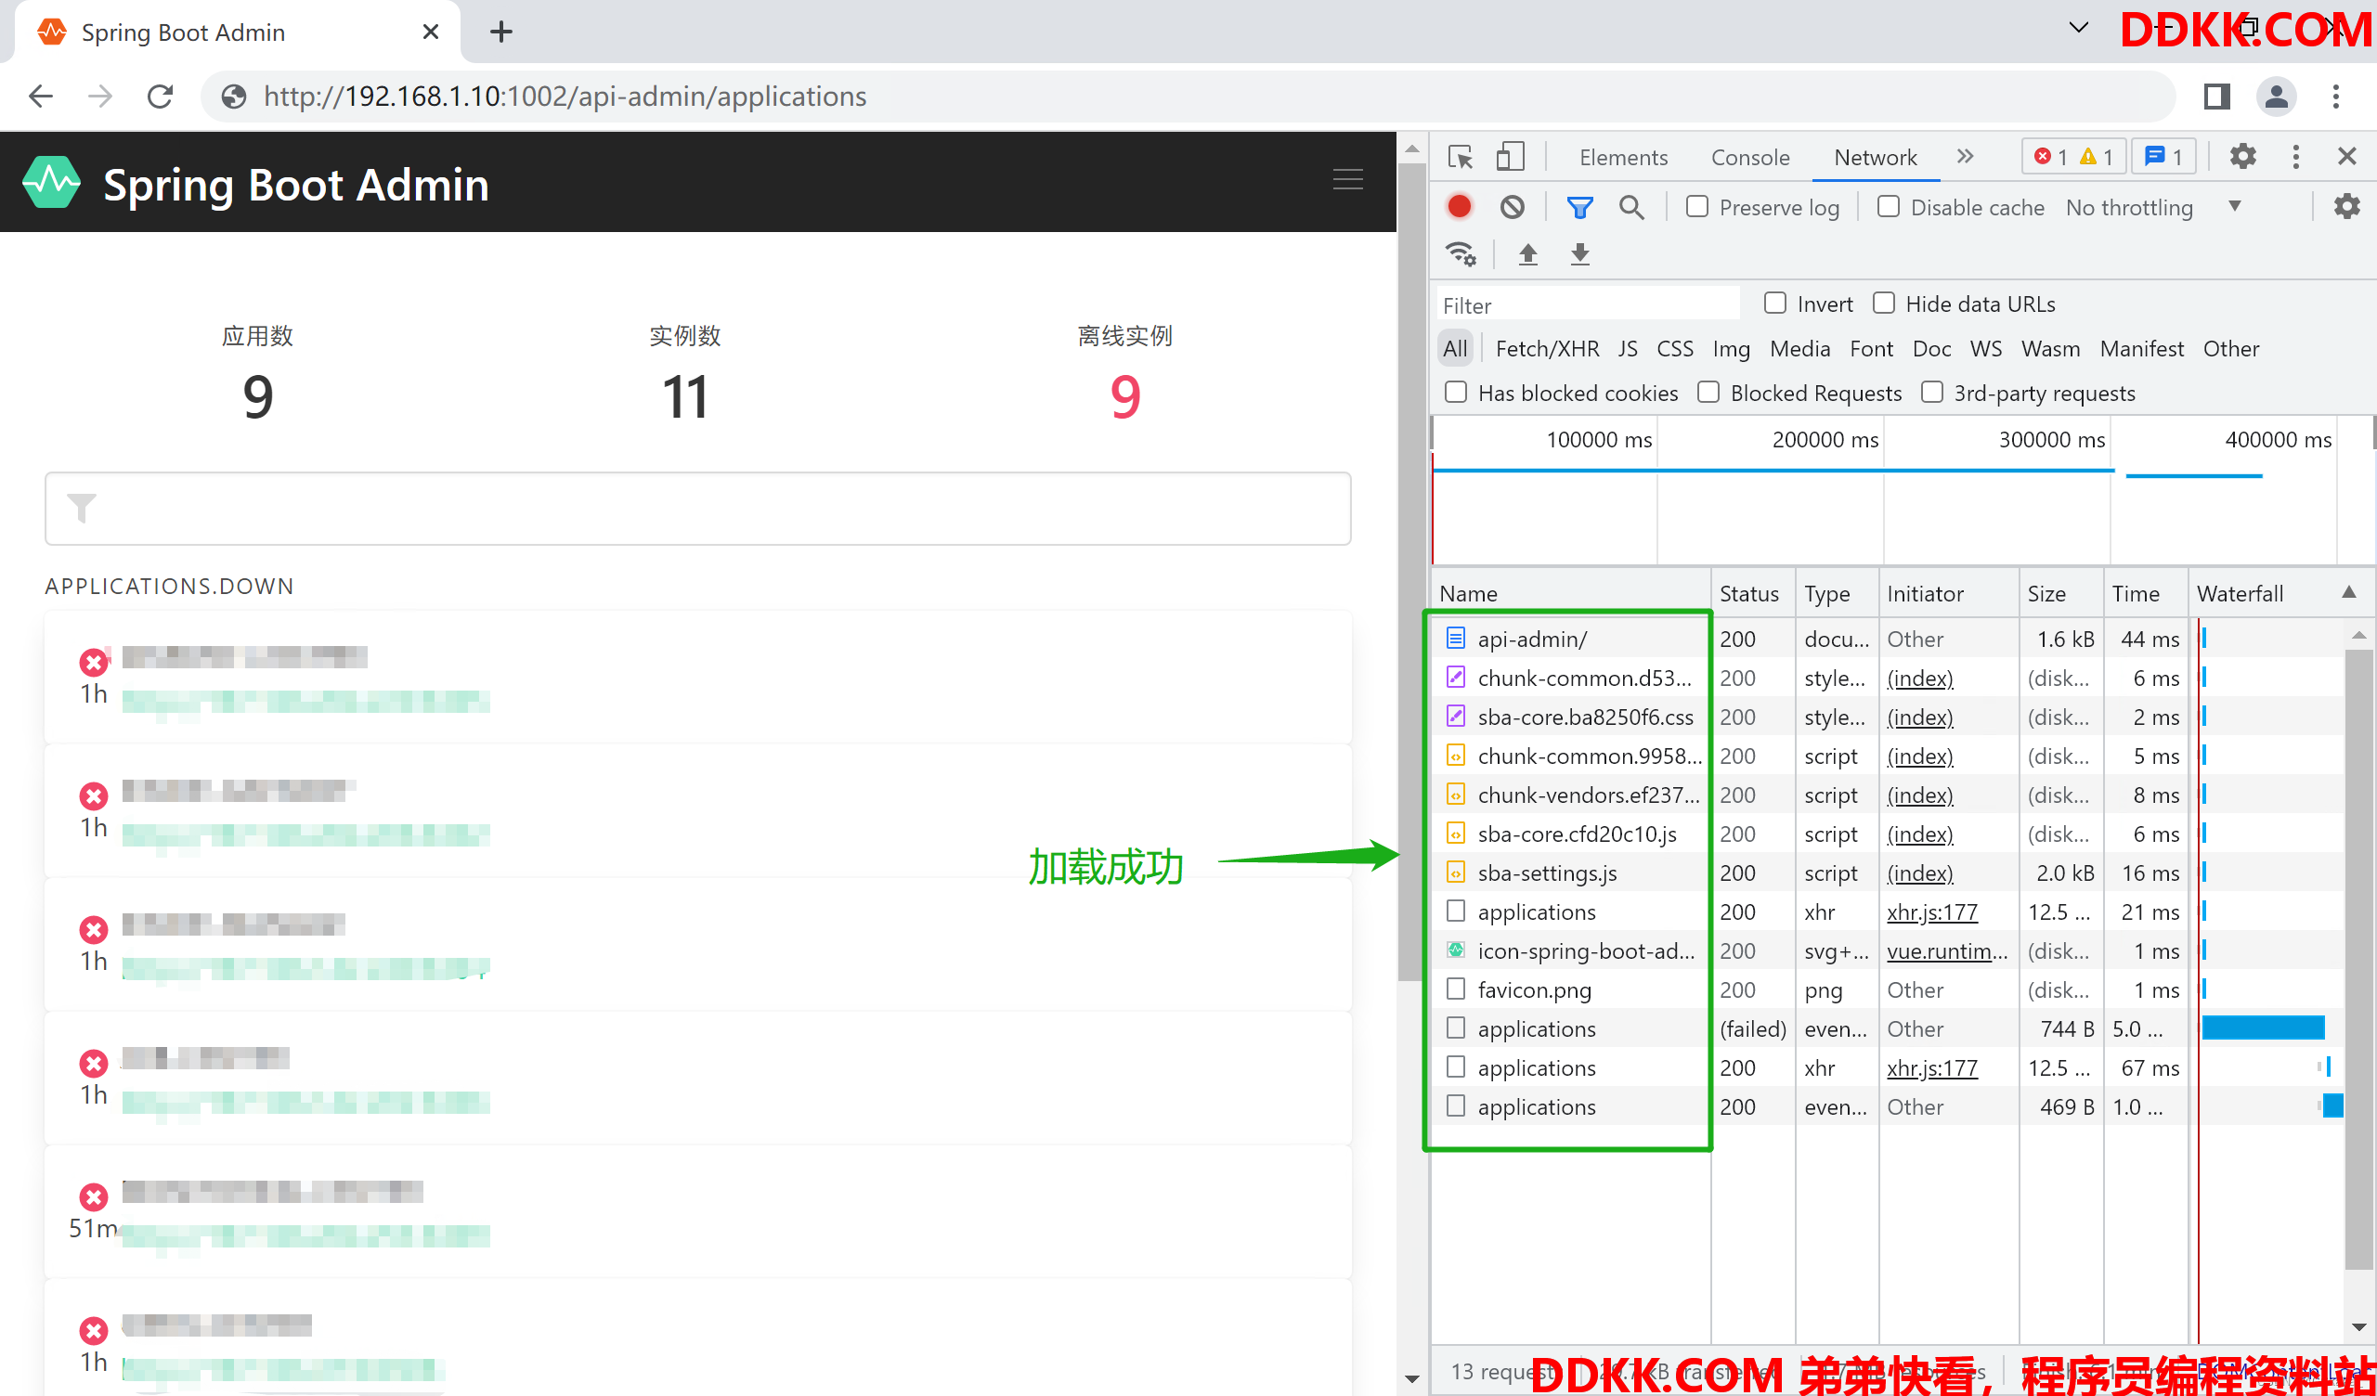Viewport: 2377px width, 1396px height.
Task: Open network settings gear beside throttling
Action: 2346,207
